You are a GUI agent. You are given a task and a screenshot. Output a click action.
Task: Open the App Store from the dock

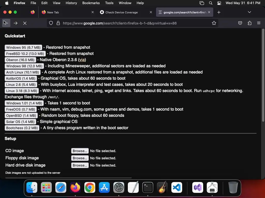tap(104, 187)
